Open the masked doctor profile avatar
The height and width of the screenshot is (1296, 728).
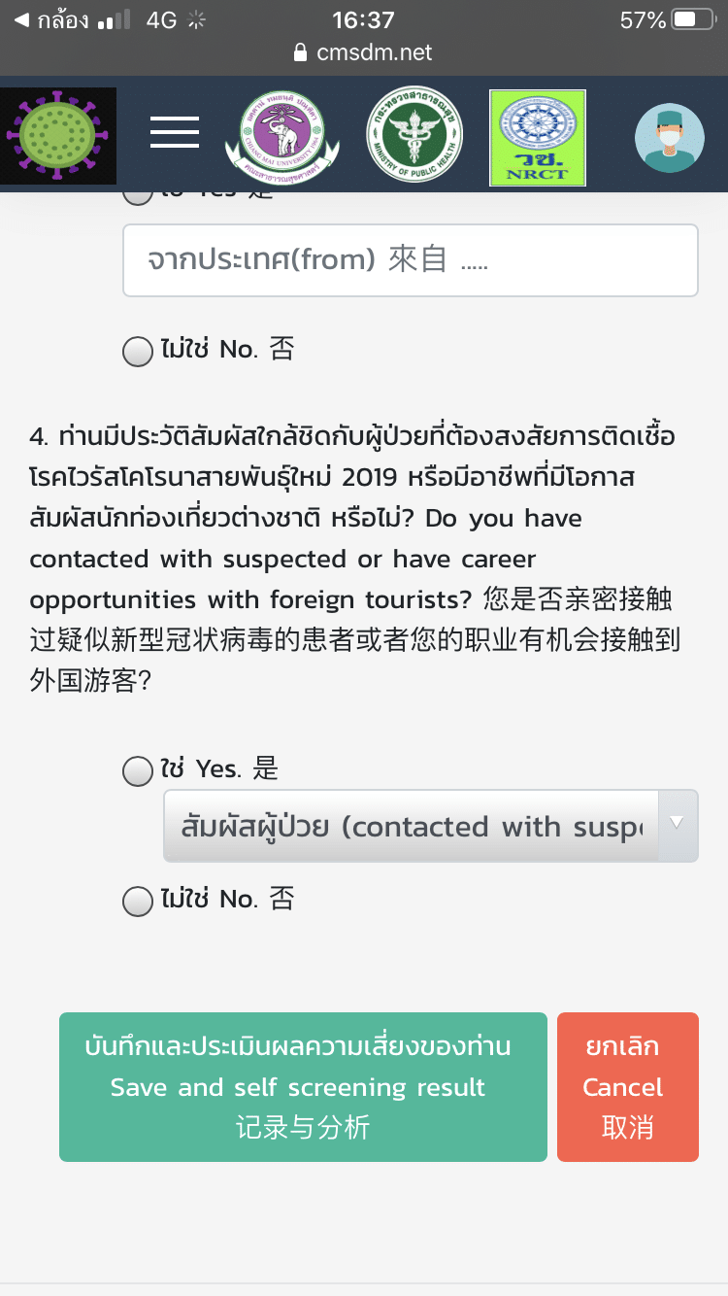(x=670, y=138)
